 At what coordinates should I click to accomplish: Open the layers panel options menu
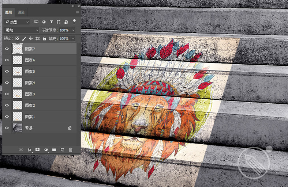[x=78, y=12]
